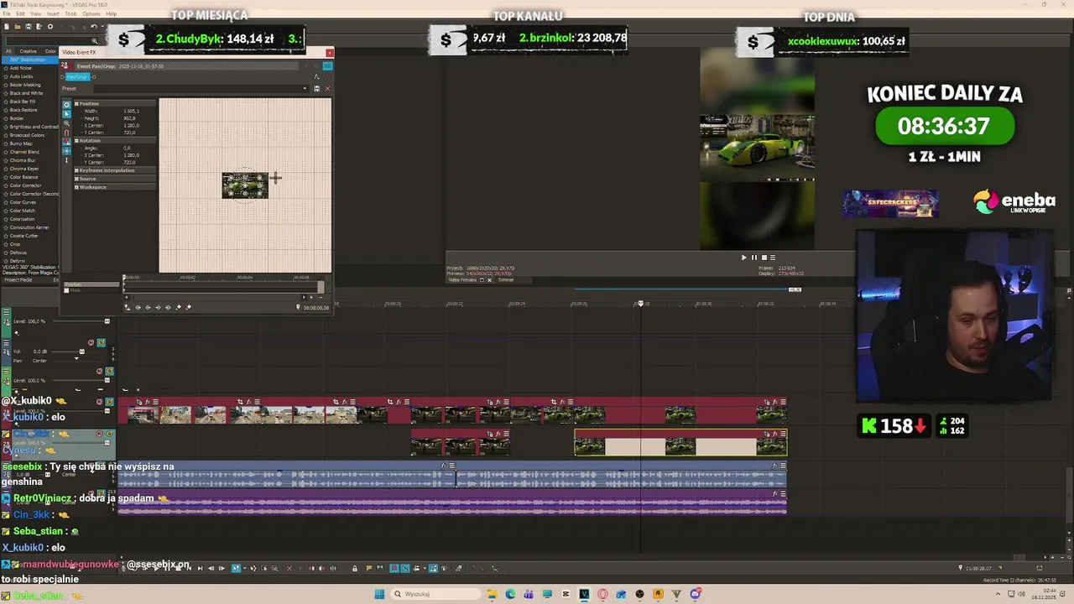The image size is (1074, 604).
Task: Click the timeline playhead marker on ruler
Action: (x=641, y=304)
